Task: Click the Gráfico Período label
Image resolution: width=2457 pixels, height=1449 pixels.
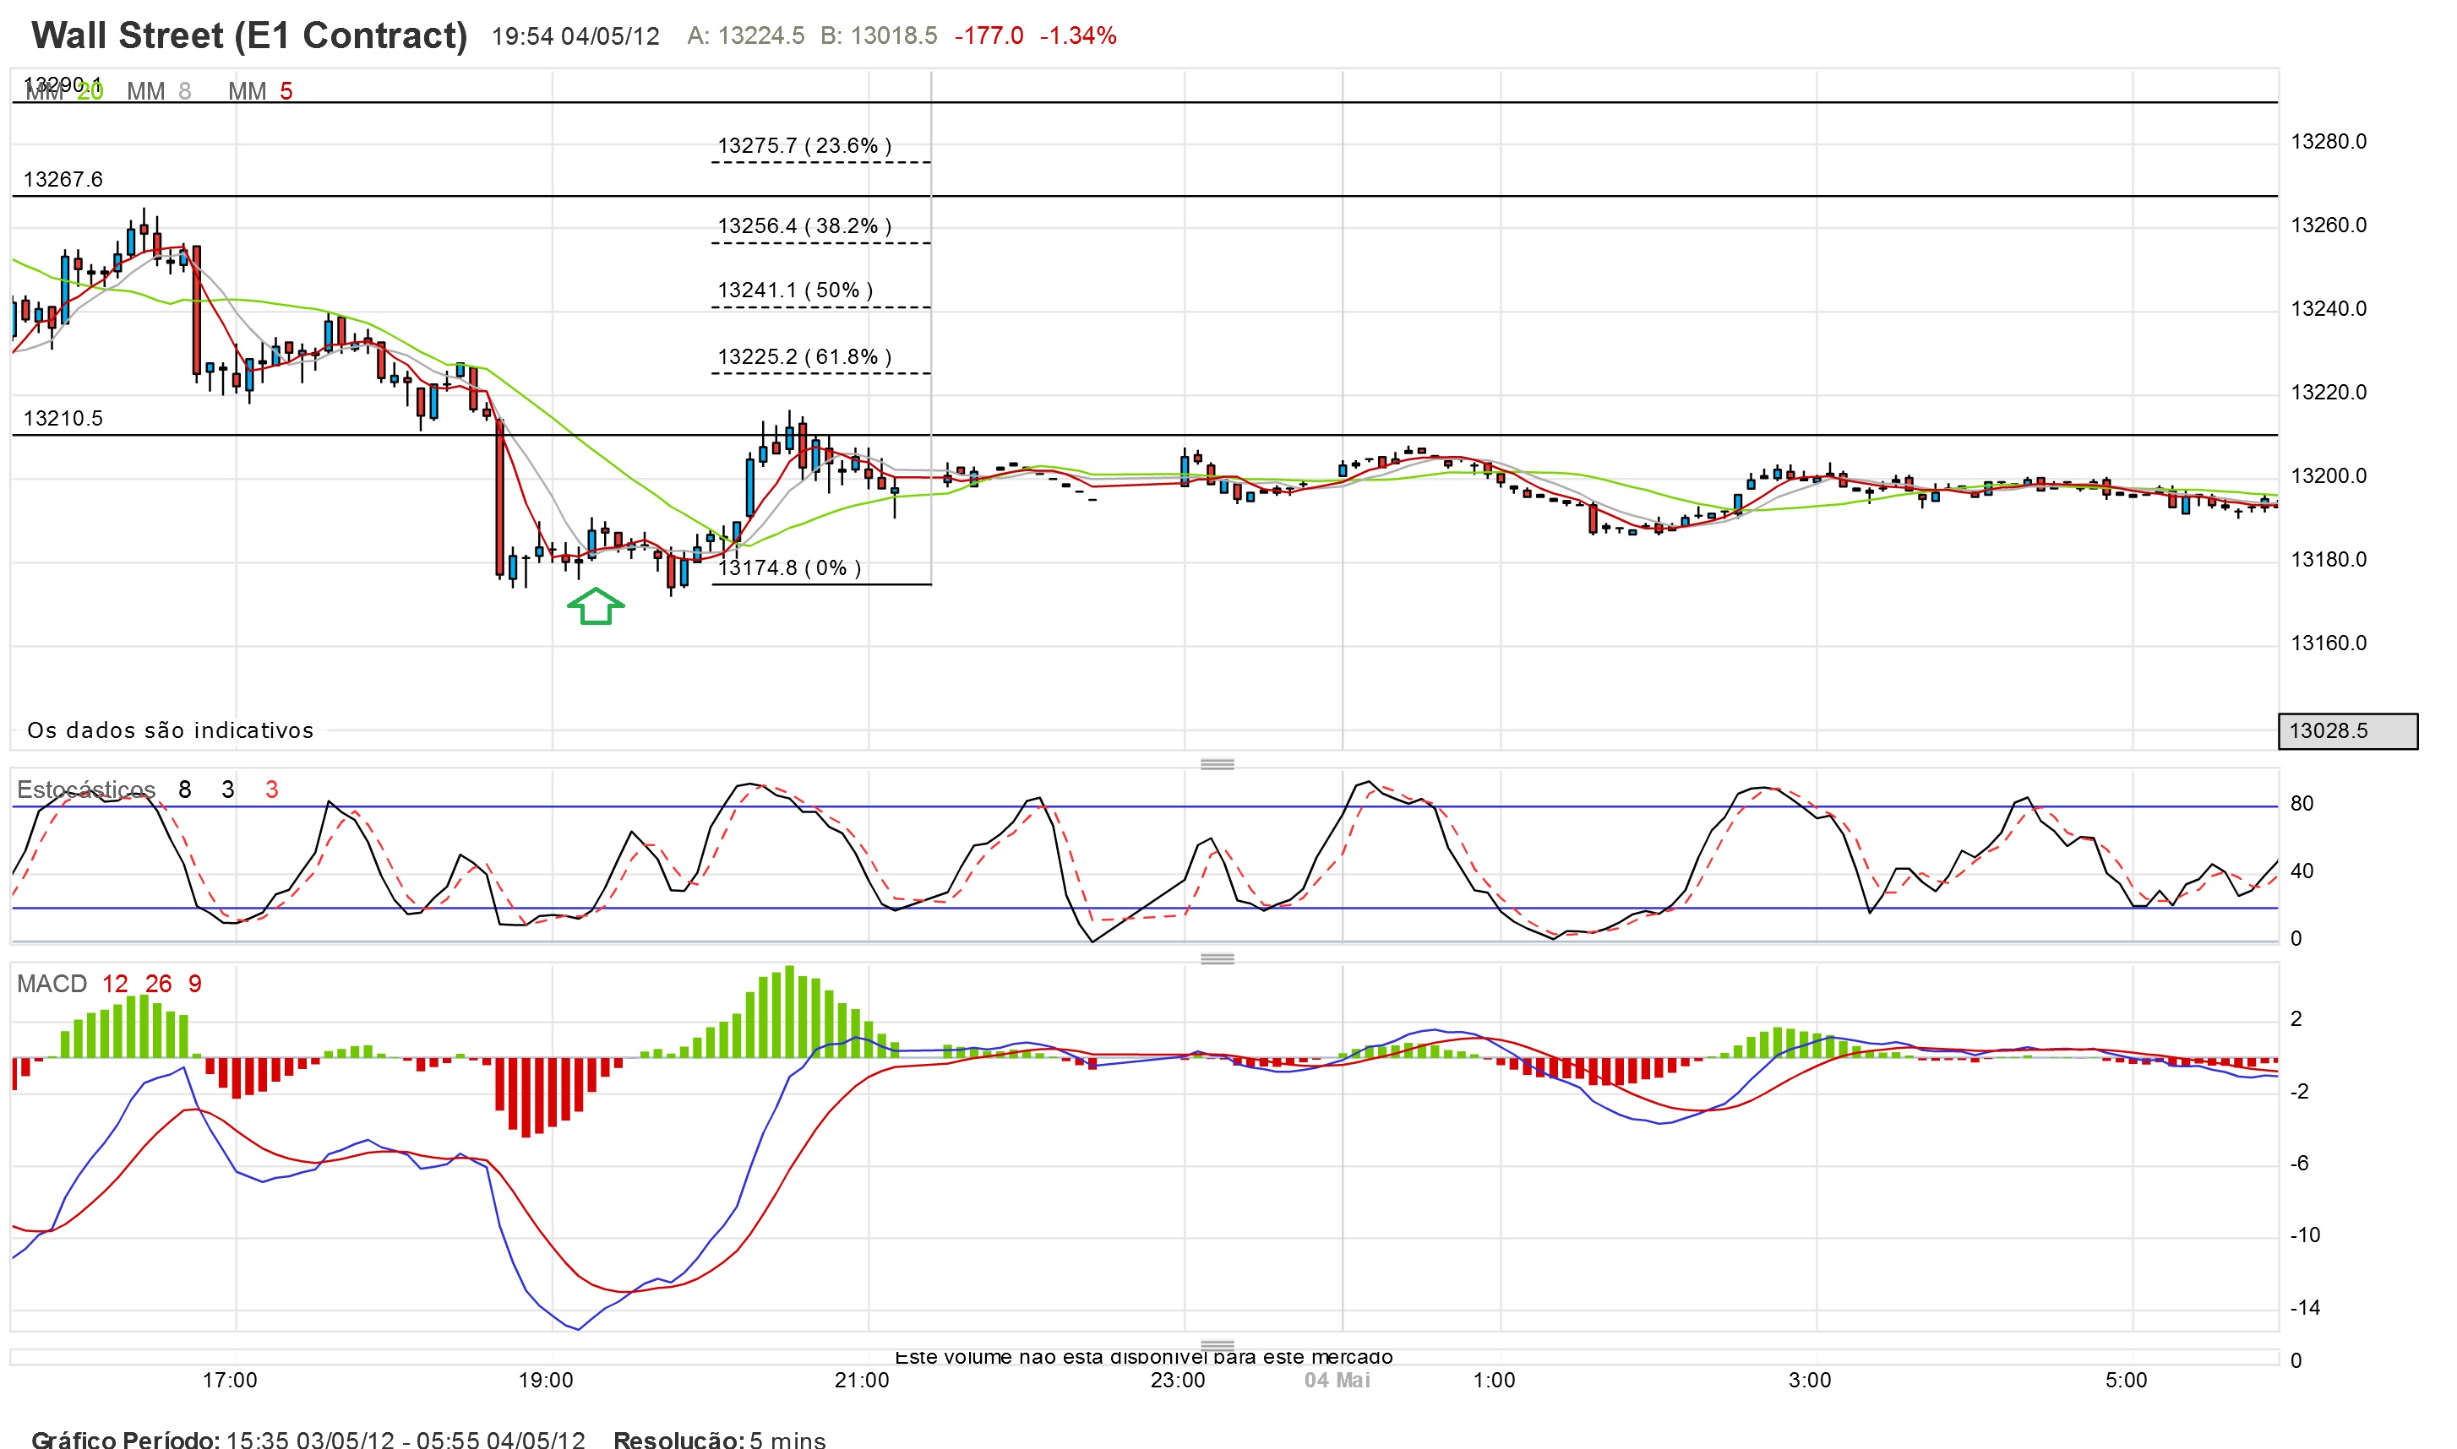Action: (x=126, y=1439)
